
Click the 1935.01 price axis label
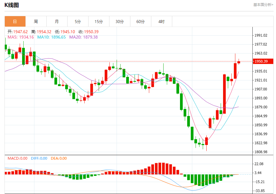coord(261,71)
